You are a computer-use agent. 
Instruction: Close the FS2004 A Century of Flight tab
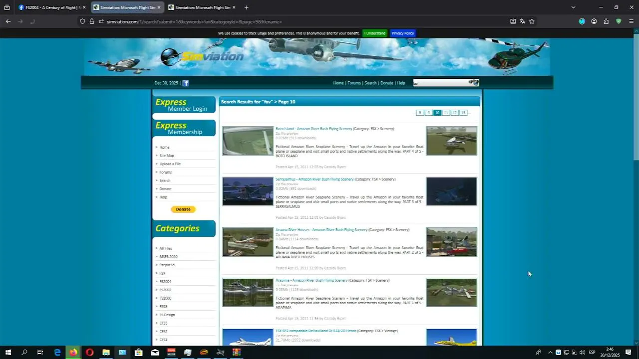click(84, 7)
